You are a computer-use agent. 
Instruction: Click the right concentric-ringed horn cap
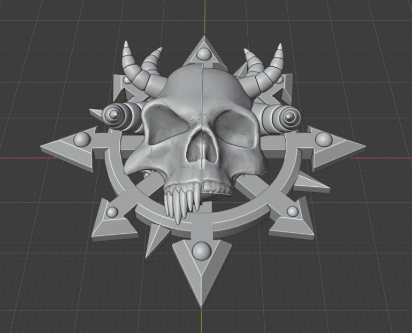tap(289, 116)
